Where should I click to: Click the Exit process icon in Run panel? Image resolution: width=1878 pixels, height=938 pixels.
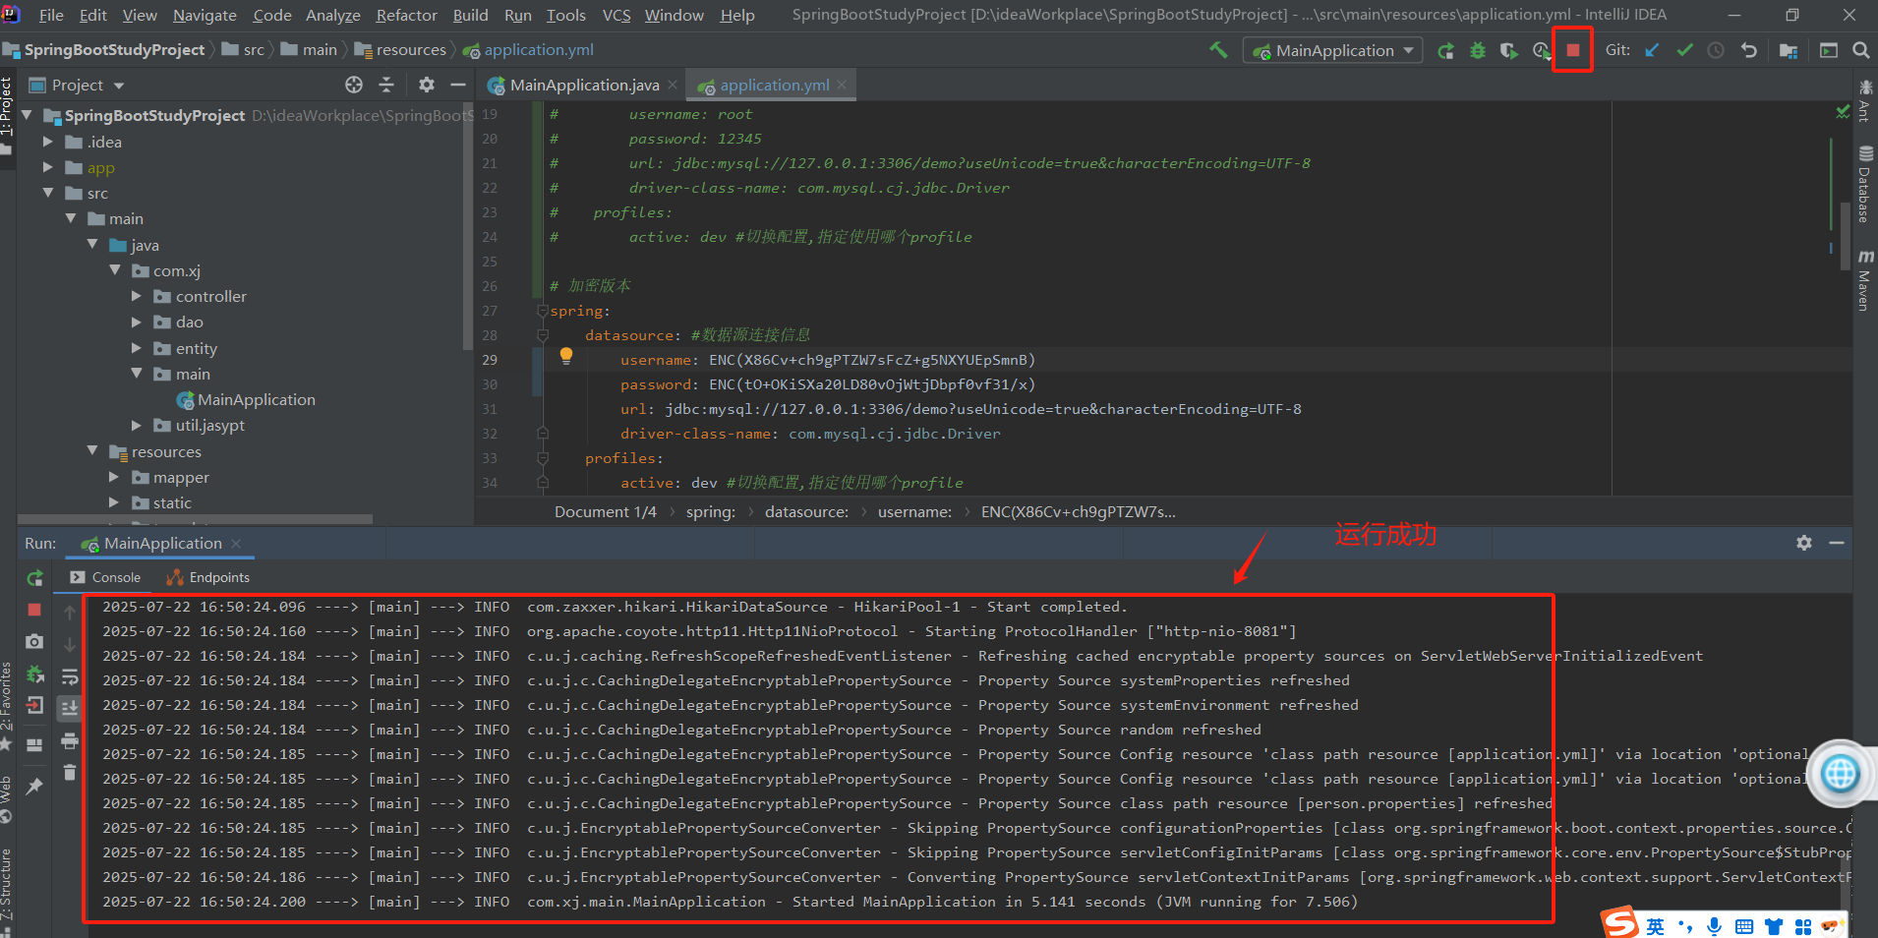tap(34, 705)
